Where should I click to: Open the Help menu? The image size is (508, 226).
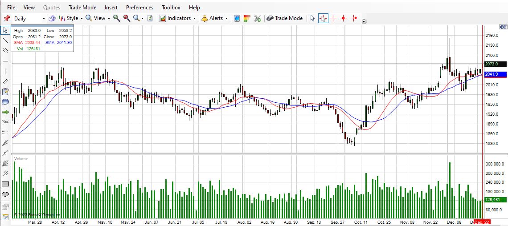point(194,8)
